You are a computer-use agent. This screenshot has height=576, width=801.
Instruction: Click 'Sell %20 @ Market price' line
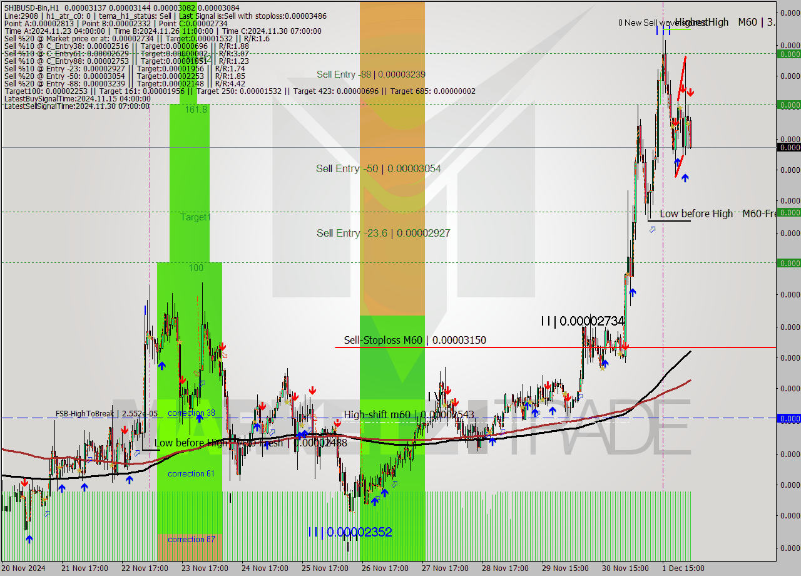click(x=136, y=38)
